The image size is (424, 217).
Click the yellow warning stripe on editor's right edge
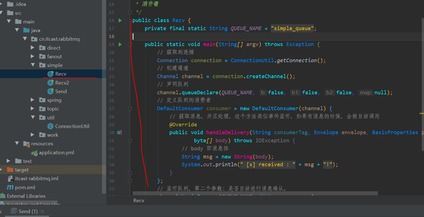click(422, 114)
